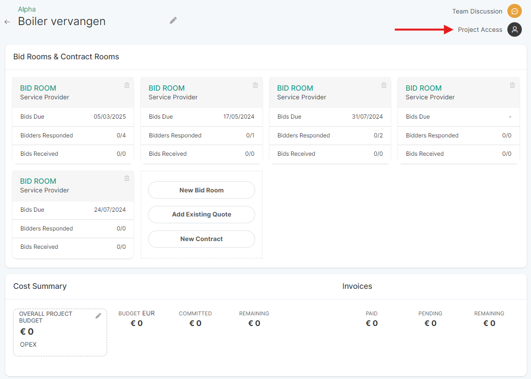Click the 31/07/2024 bids due date
This screenshot has width=531, height=379.
point(367,117)
